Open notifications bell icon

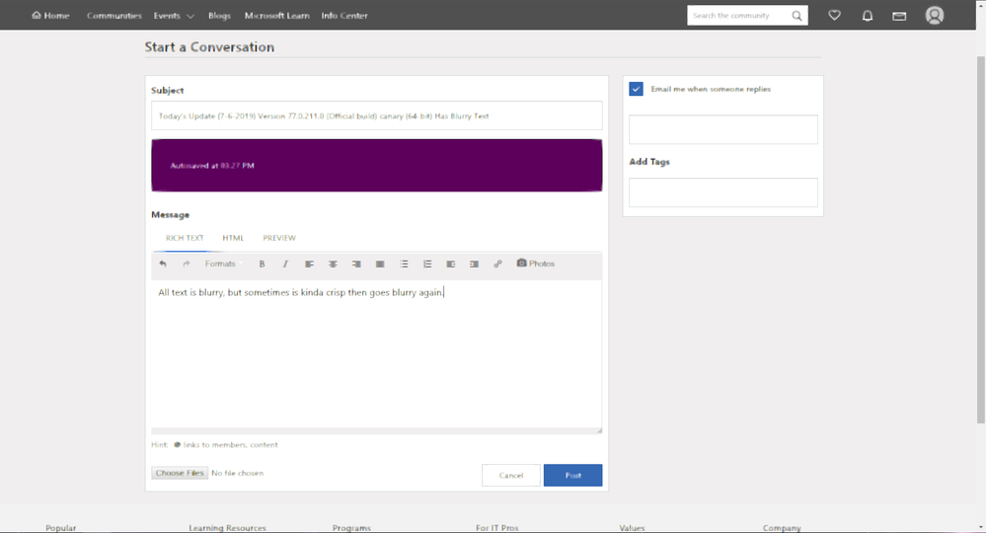(x=868, y=16)
